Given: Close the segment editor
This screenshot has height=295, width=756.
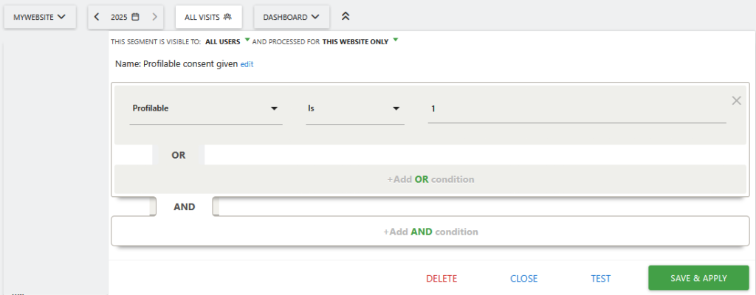Looking at the screenshot, I should click(x=523, y=279).
